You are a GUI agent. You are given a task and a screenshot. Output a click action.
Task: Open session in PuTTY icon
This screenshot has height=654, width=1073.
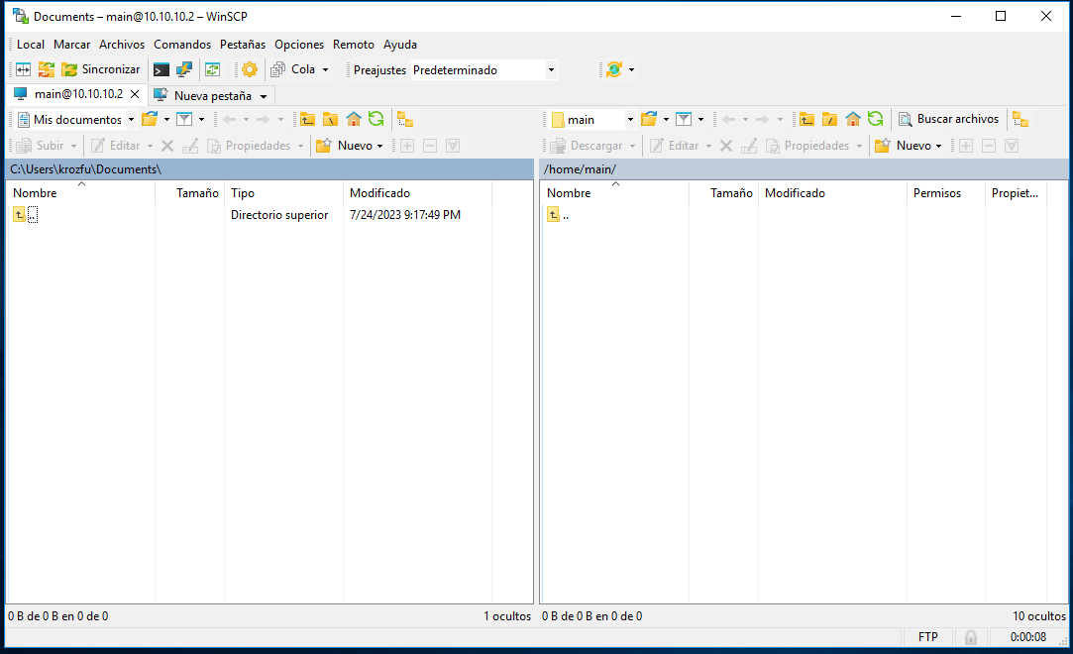(x=184, y=69)
